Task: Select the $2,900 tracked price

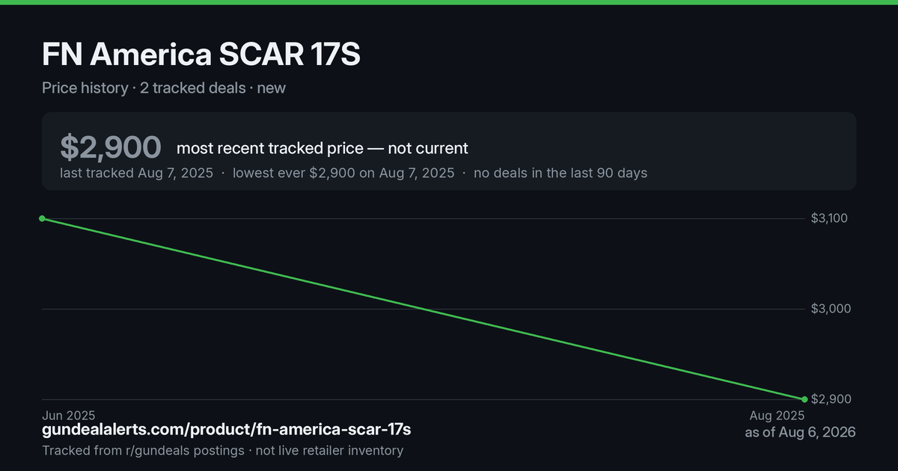Action: pos(111,147)
